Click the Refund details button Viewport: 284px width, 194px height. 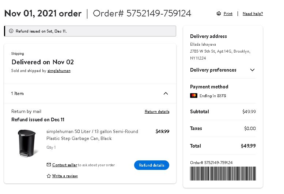pos(152,165)
